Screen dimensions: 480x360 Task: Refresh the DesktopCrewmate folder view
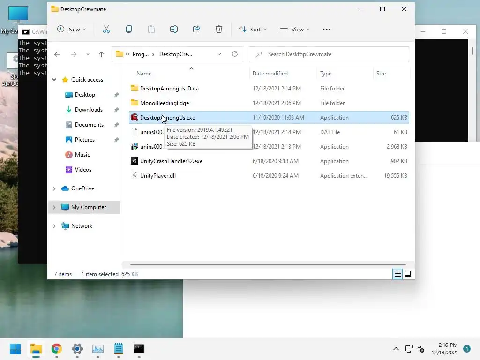235,54
